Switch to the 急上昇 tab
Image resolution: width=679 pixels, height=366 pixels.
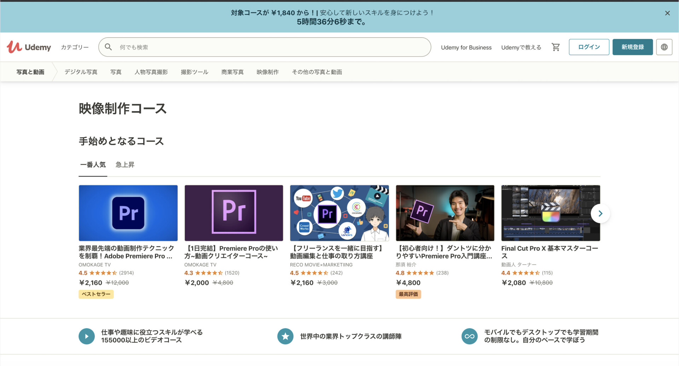pos(125,164)
